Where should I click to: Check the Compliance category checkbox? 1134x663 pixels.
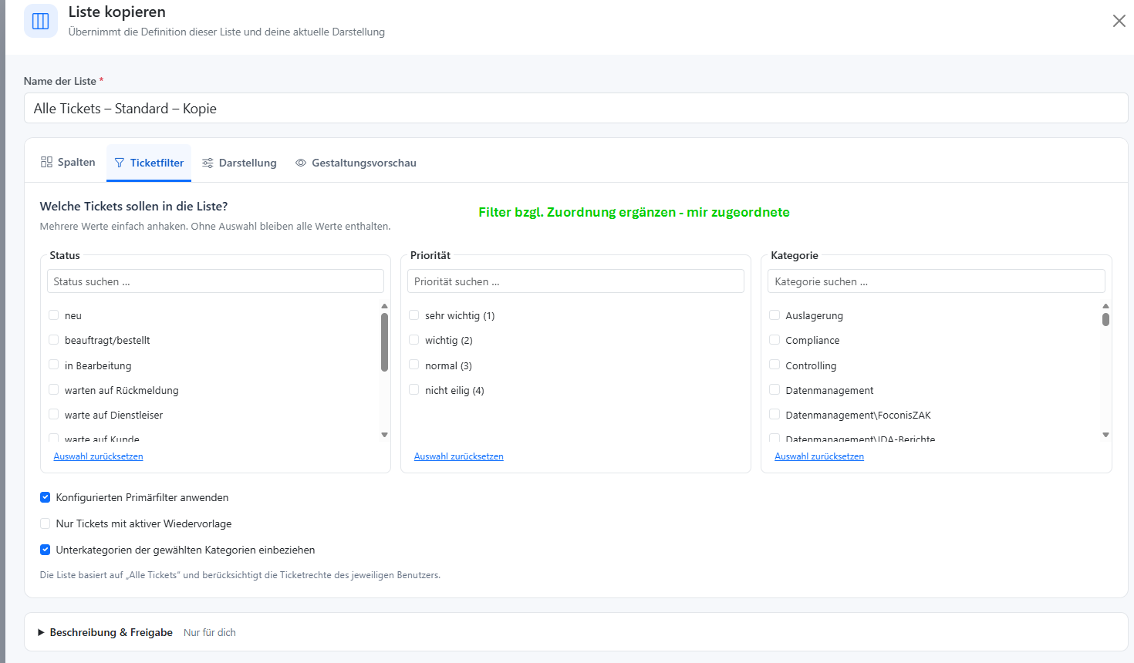pyautogui.click(x=775, y=339)
